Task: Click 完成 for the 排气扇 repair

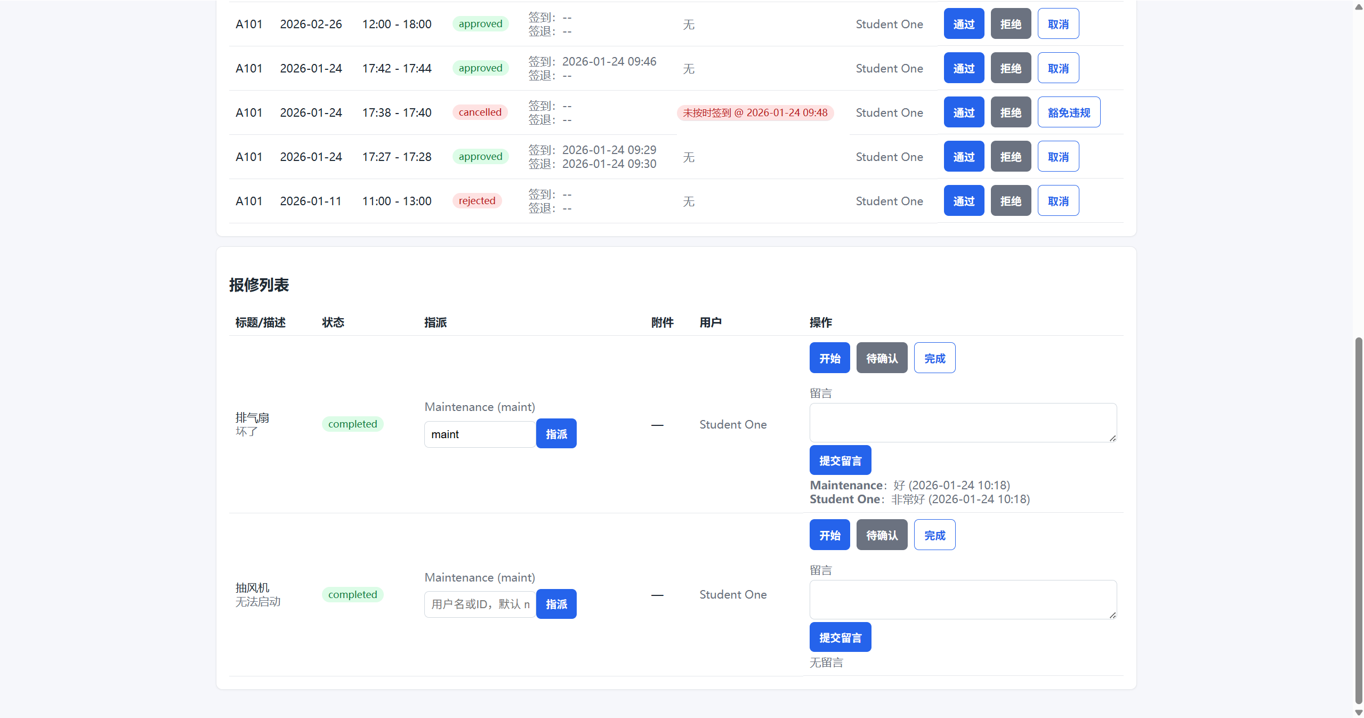Action: (934, 358)
